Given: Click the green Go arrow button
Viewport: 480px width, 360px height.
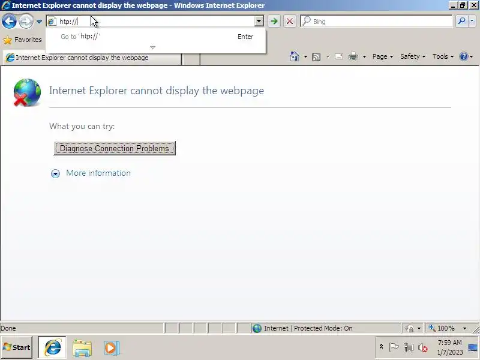Looking at the screenshot, I should tap(274, 22).
